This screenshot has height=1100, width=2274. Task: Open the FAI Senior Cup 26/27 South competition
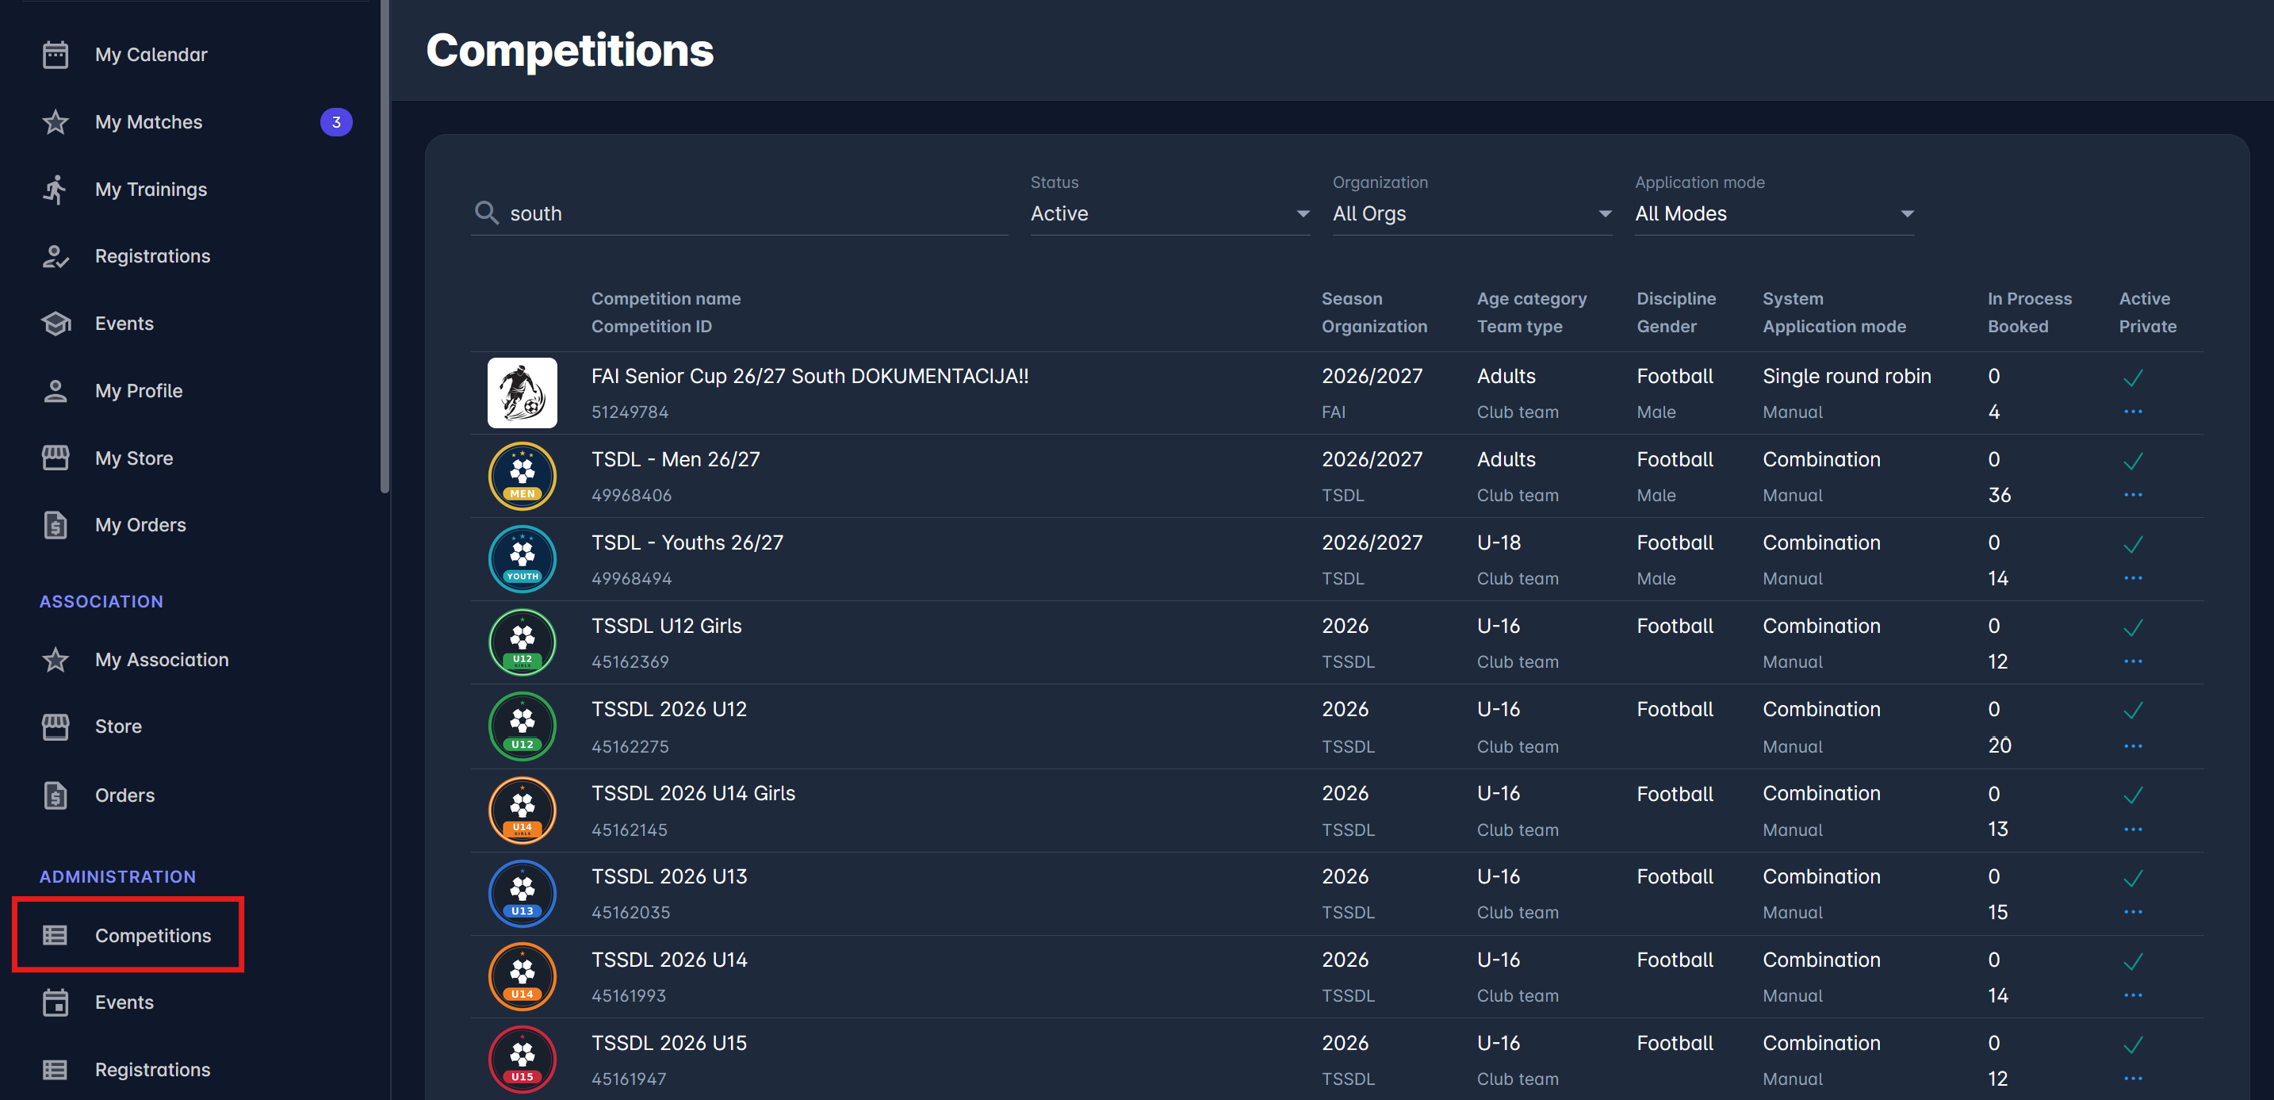[810, 376]
